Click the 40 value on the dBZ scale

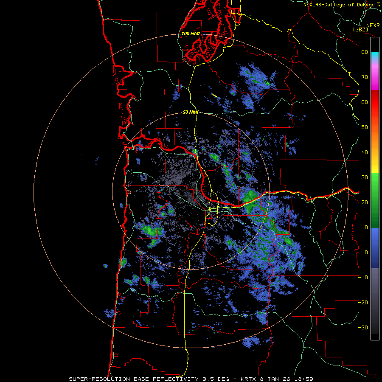click(x=365, y=152)
